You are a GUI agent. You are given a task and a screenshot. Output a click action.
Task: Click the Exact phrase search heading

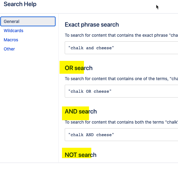click(92, 24)
